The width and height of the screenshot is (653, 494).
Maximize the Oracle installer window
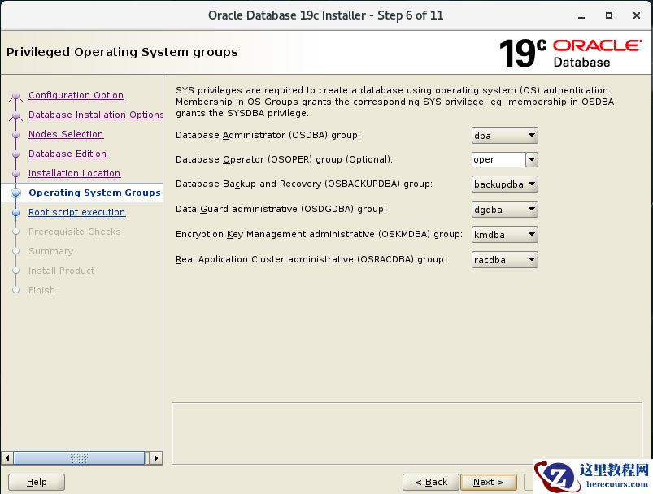[x=609, y=15]
